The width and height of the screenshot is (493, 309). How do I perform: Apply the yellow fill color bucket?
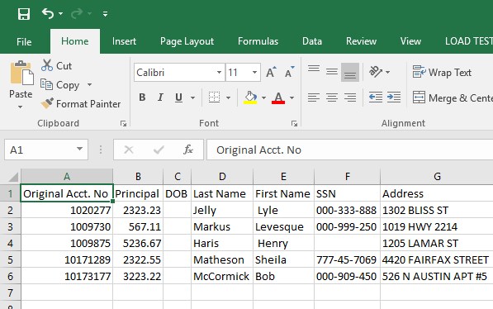tap(250, 97)
